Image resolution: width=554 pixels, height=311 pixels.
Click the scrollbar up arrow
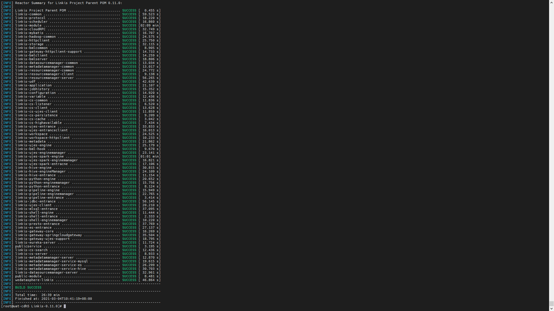tap(551, 2)
